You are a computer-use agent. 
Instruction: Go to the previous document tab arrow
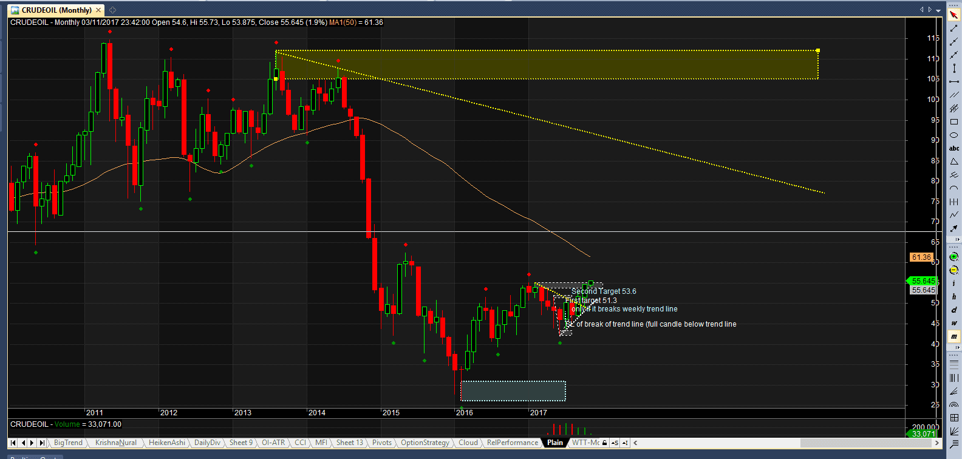tap(922, 9)
